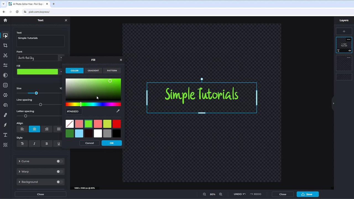354x199 pixels.
Task: Add a new layer with plus button
Action: [344, 32]
